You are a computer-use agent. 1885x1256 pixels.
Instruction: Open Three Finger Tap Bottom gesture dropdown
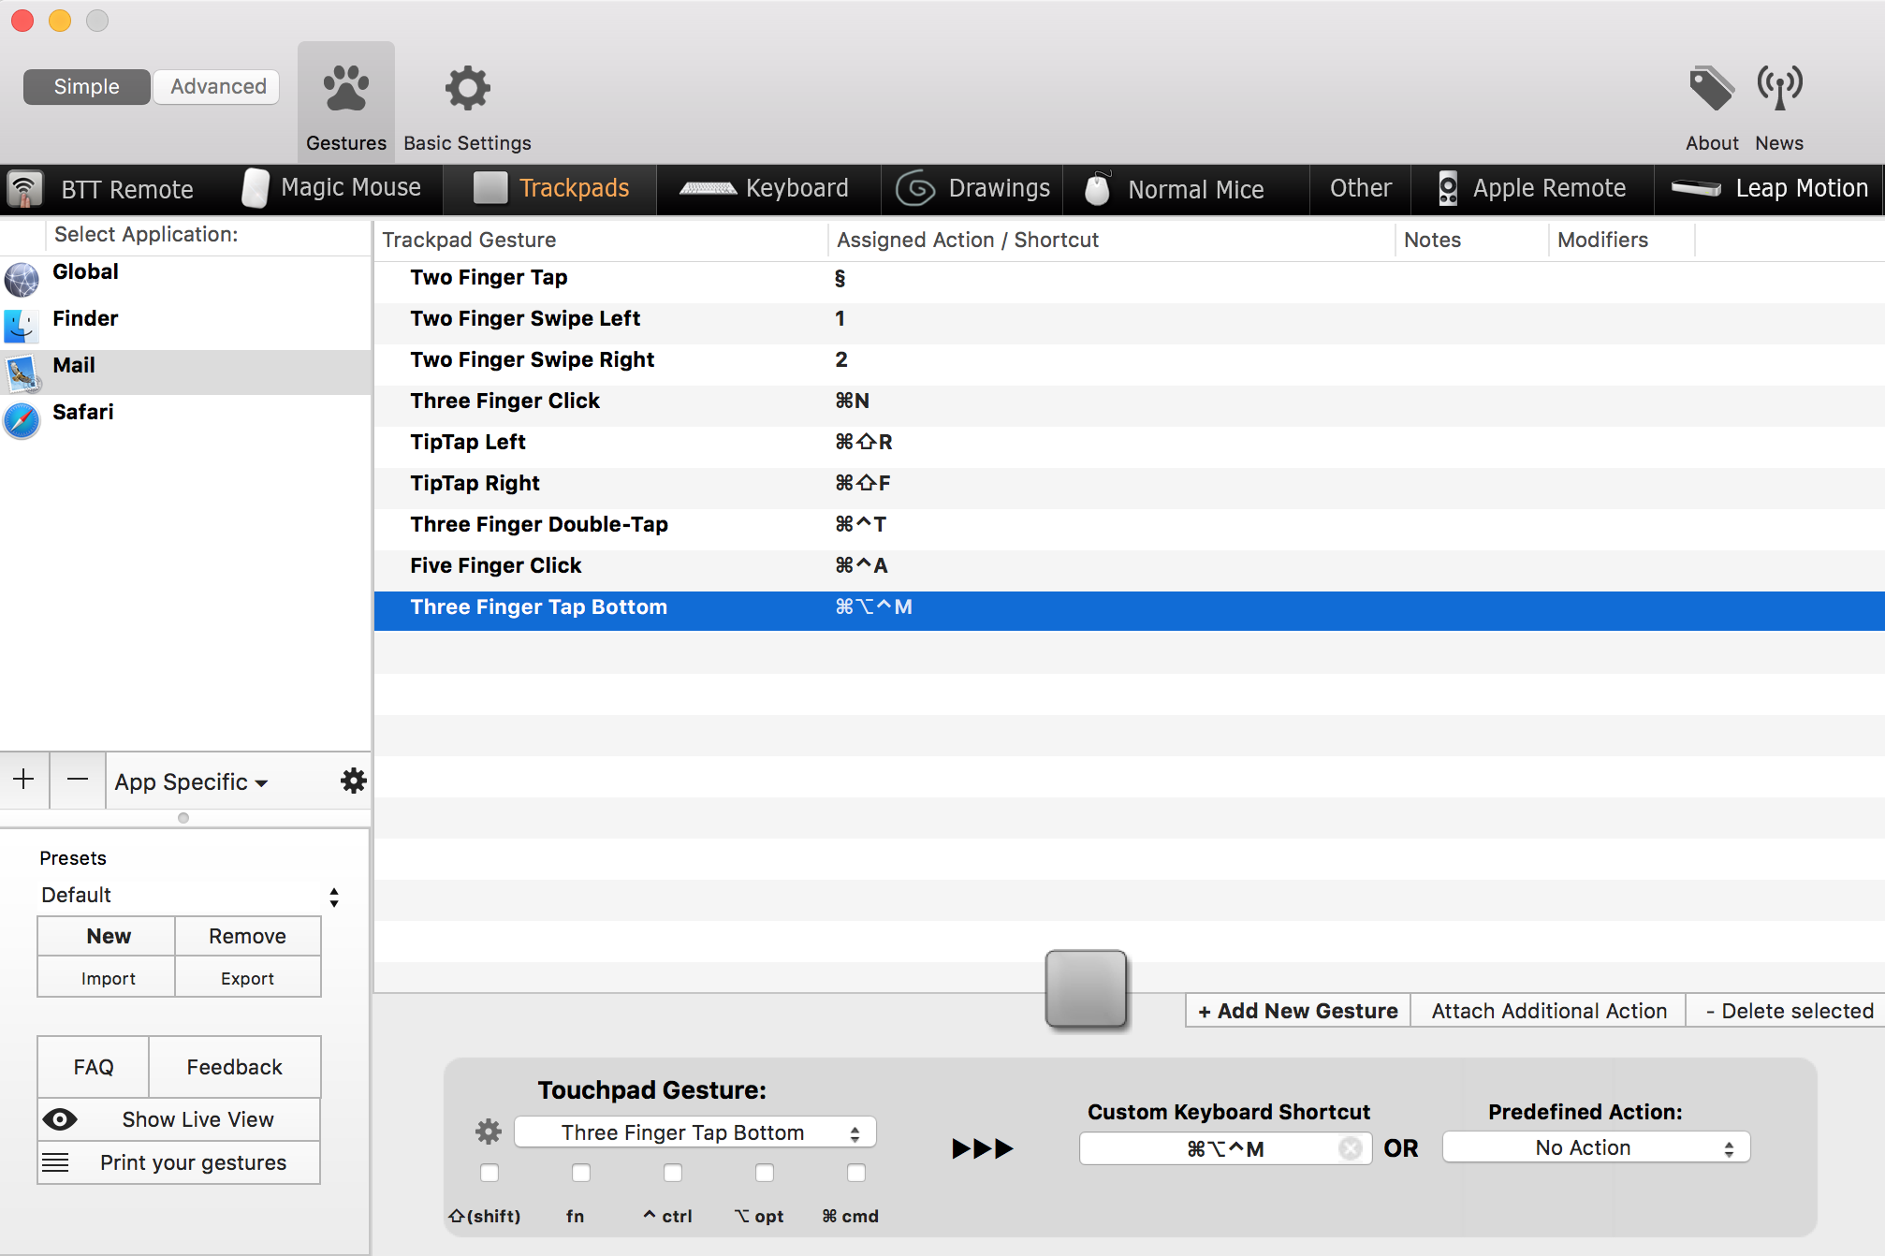coord(695,1132)
